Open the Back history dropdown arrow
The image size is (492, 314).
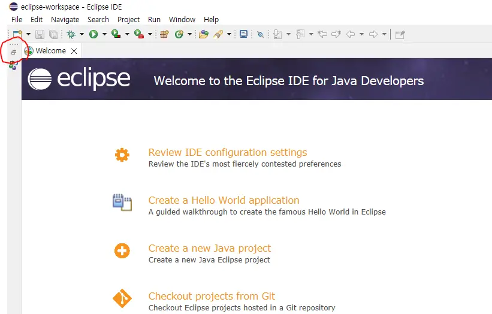(x=361, y=34)
